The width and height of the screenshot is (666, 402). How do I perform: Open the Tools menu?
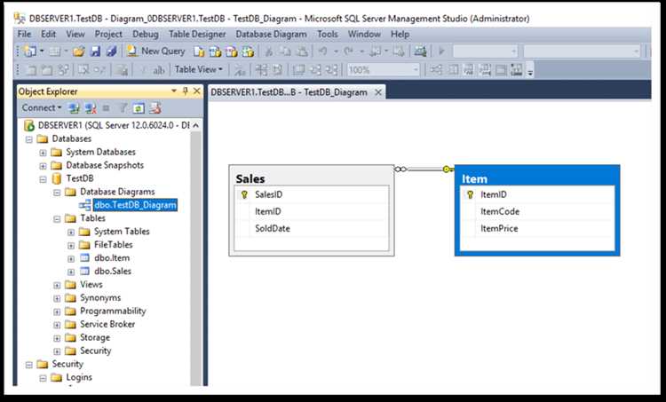(x=328, y=34)
